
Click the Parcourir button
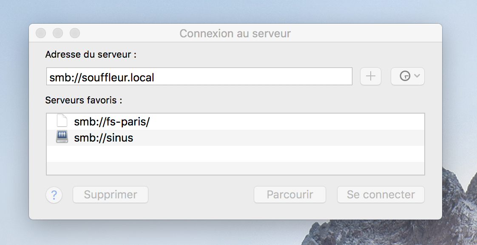tap(290, 195)
